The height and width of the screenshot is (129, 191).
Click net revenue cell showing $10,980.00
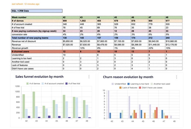click(x=174, y=41)
